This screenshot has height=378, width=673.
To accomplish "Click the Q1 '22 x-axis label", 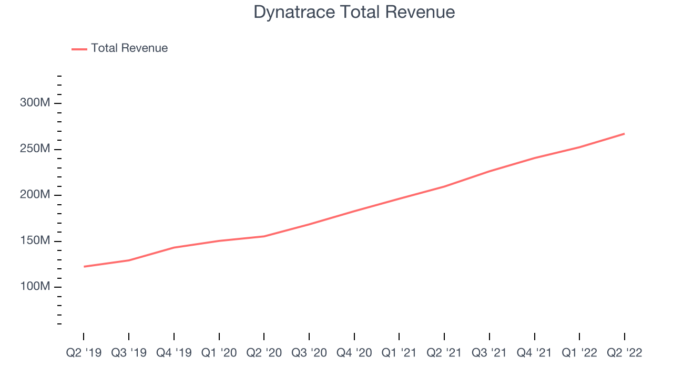I will coord(579,353).
